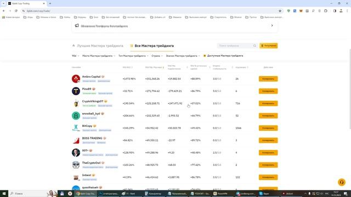The height and width of the screenshot is (197, 351).
Task: Open the browser side panel
Action: coord(335,11)
